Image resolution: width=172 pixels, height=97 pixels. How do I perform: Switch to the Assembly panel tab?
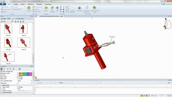tap(3, 19)
